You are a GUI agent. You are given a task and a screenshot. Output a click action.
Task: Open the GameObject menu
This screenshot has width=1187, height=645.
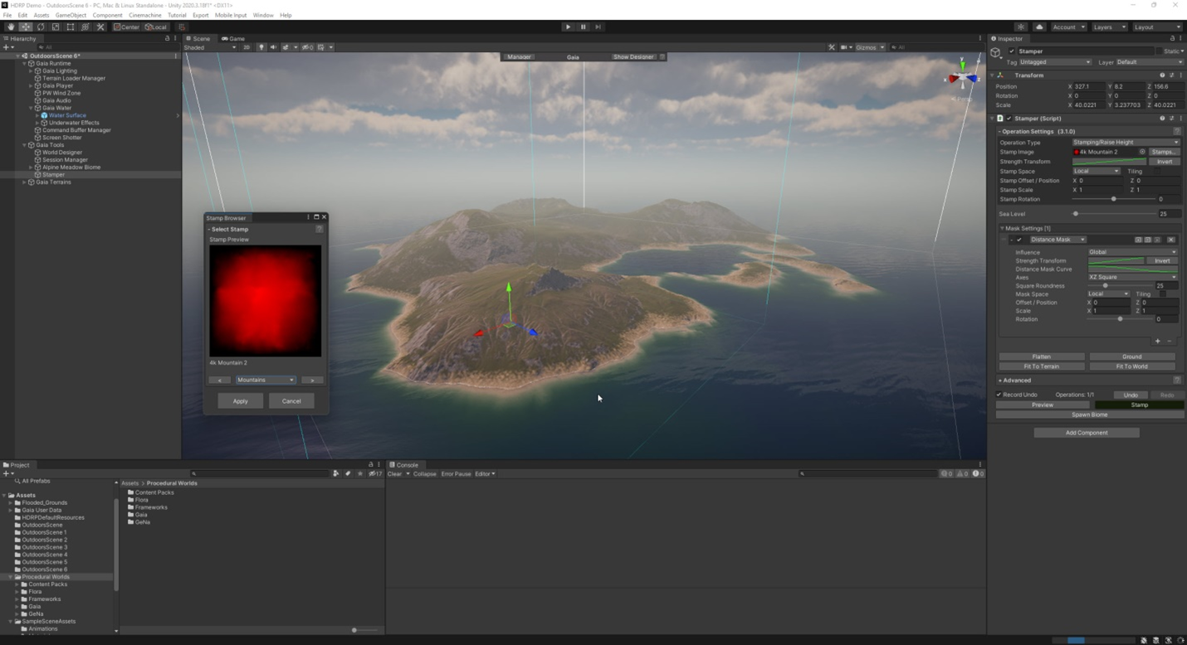pos(71,15)
